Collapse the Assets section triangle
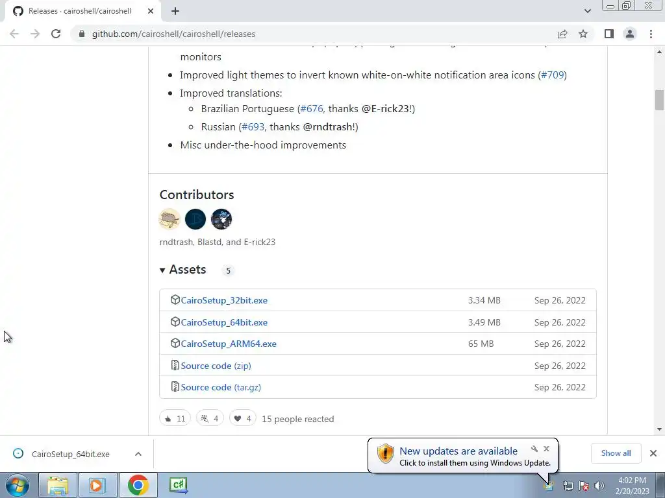665x498 pixels. pyautogui.click(x=162, y=270)
